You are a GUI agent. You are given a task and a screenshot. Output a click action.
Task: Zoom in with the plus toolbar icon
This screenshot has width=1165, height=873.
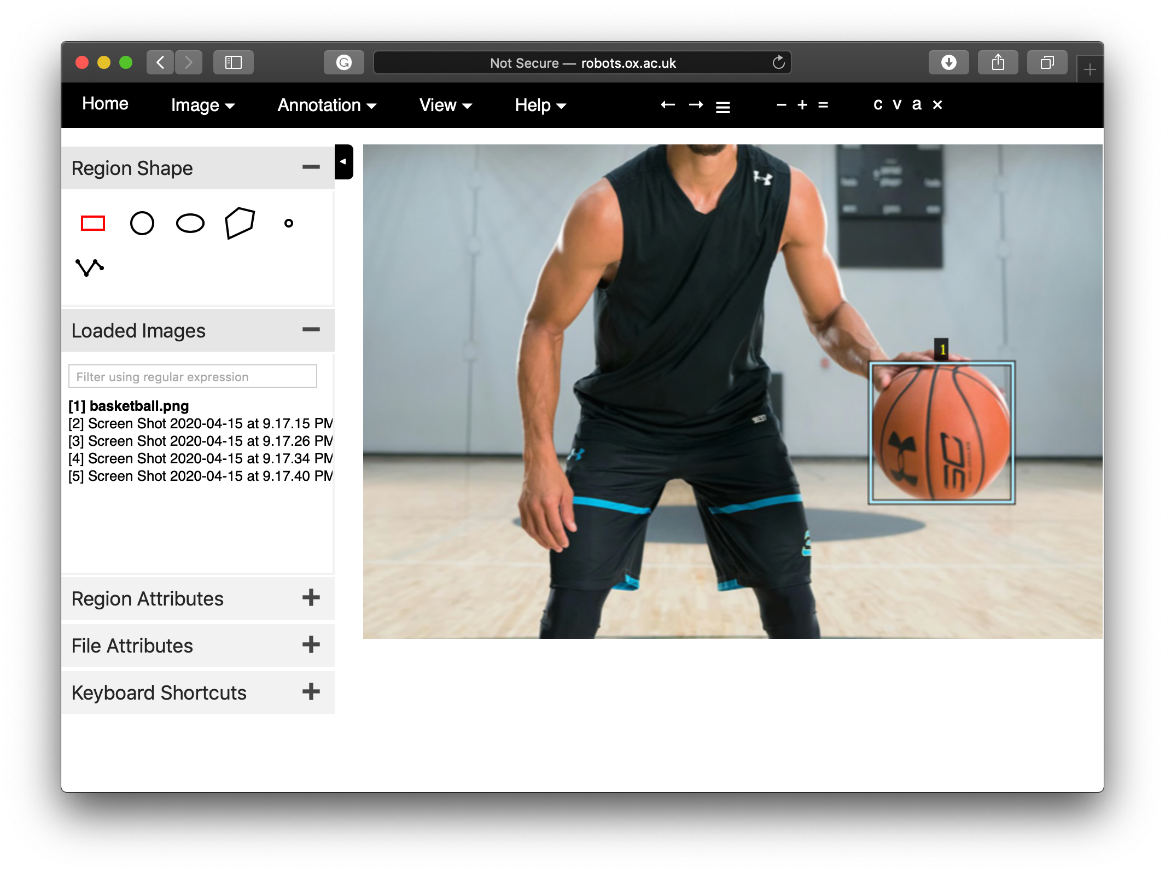802,104
